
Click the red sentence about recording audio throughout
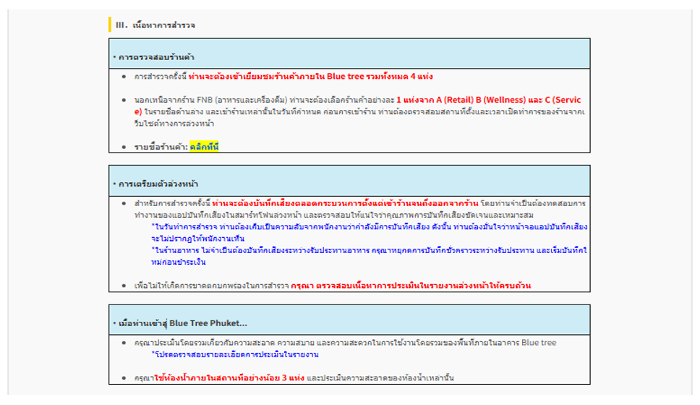(x=345, y=203)
